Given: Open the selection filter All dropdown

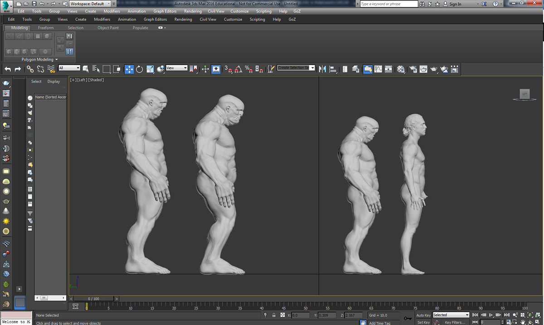Looking at the screenshot, I should (69, 68).
